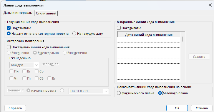Tick the Вс weekday checkbox
Screen dimensions: 214x112
[x=49, y=78]
